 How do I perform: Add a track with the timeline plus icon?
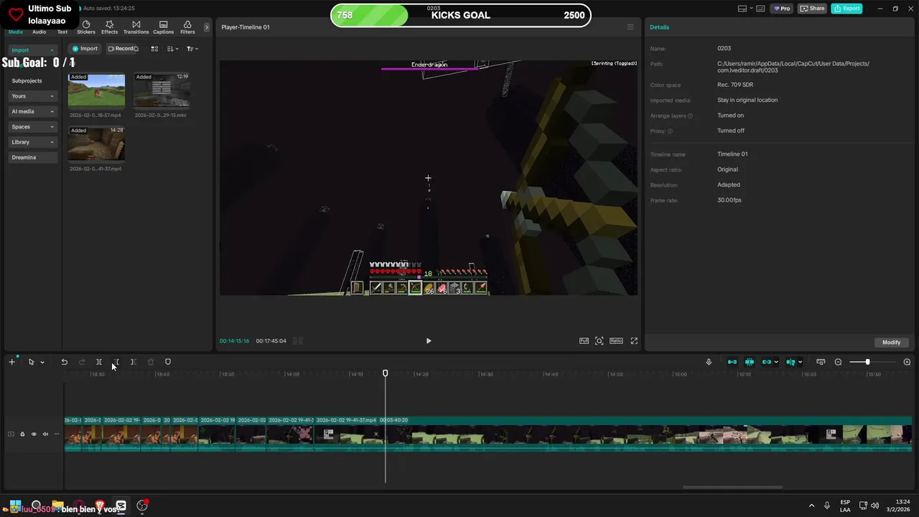pyautogui.click(x=11, y=362)
